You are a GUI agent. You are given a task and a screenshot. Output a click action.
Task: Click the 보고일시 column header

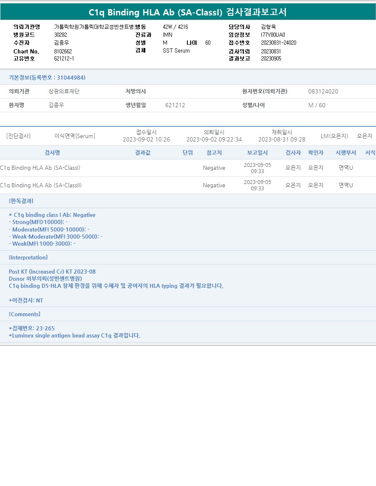pos(257,153)
